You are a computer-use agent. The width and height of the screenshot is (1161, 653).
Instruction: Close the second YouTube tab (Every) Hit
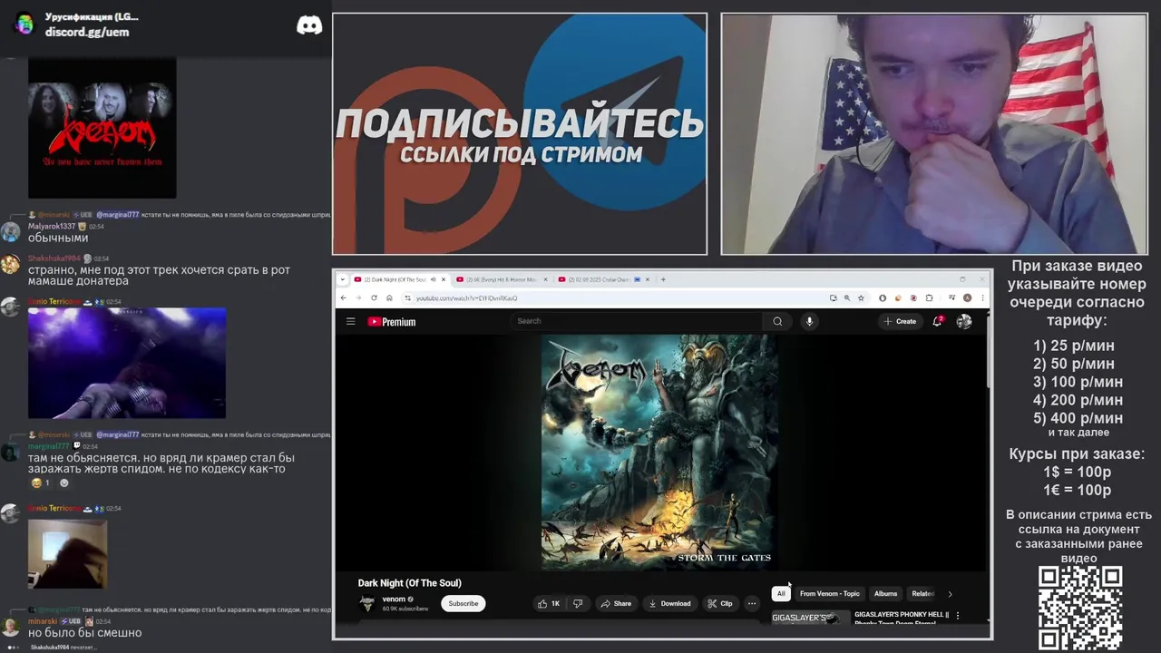pyautogui.click(x=545, y=279)
